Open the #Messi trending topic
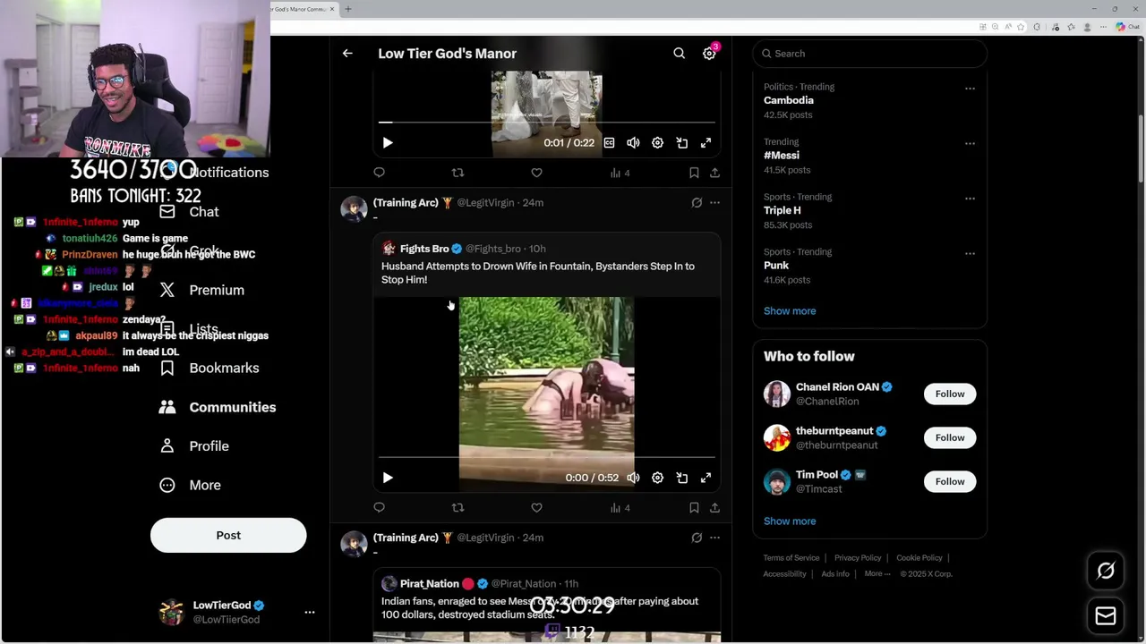The width and height of the screenshot is (1146, 644). click(x=782, y=156)
